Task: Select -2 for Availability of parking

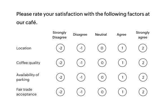Action: (60, 77)
